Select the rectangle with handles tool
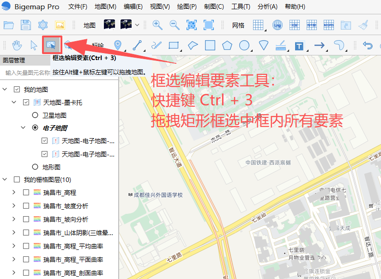This screenshot has height=279, width=381. 174,45
